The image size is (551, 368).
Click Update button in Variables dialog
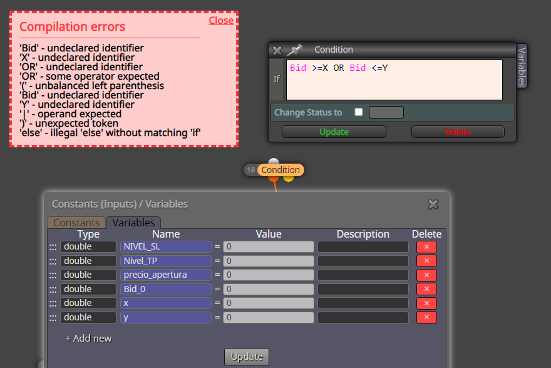247,357
